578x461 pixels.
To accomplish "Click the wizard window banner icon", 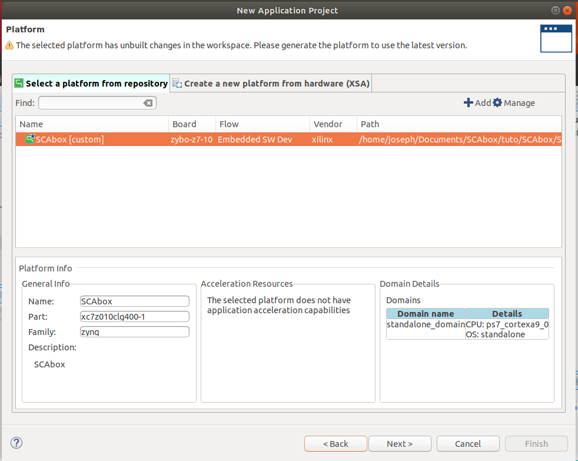I will (556, 38).
